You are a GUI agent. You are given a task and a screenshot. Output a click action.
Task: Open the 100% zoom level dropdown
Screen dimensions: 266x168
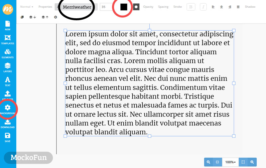230,162
